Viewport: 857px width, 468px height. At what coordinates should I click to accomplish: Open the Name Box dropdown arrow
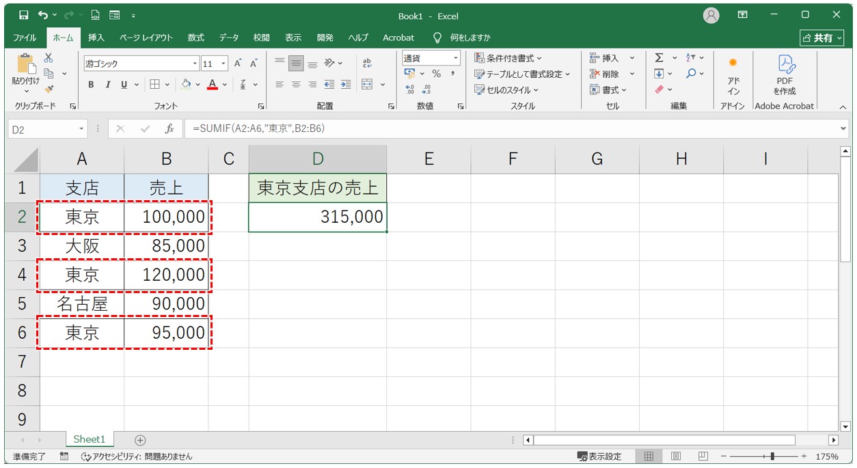tap(82, 128)
